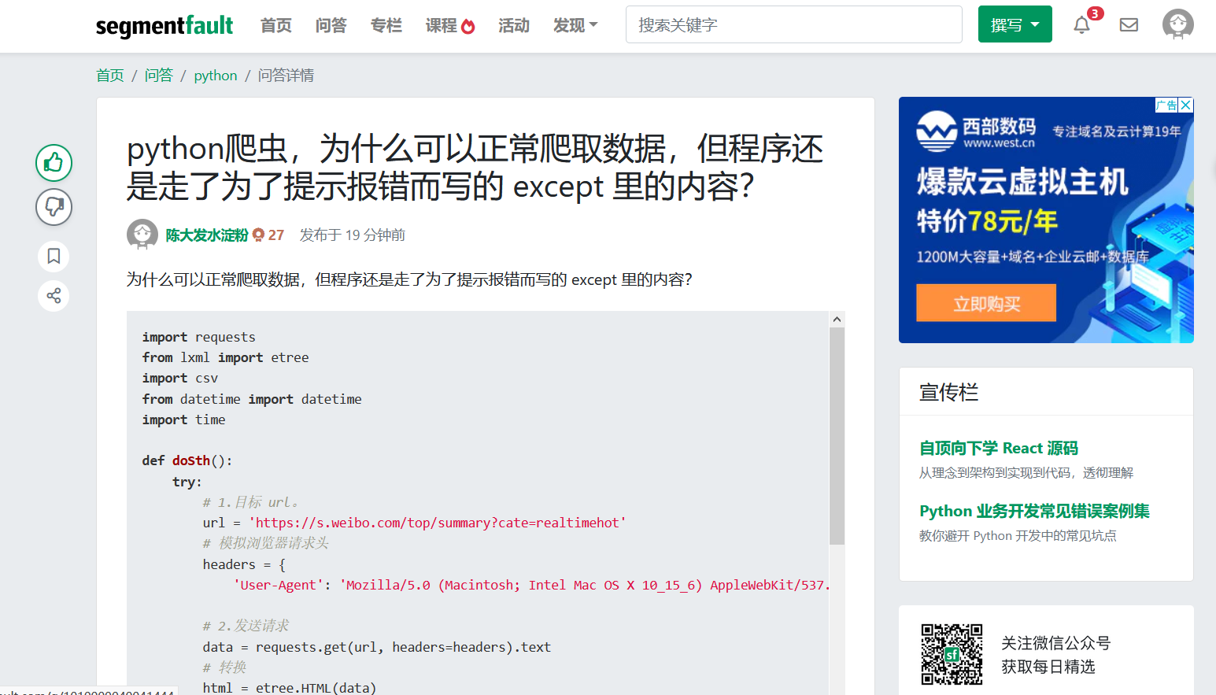Click the flame icon next to 课程
This screenshot has width=1216, height=695.
[x=468, y=27]
